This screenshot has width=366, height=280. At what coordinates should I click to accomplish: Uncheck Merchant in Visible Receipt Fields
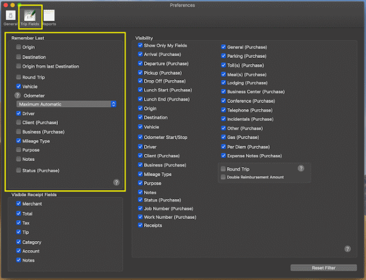click(18, 204)
